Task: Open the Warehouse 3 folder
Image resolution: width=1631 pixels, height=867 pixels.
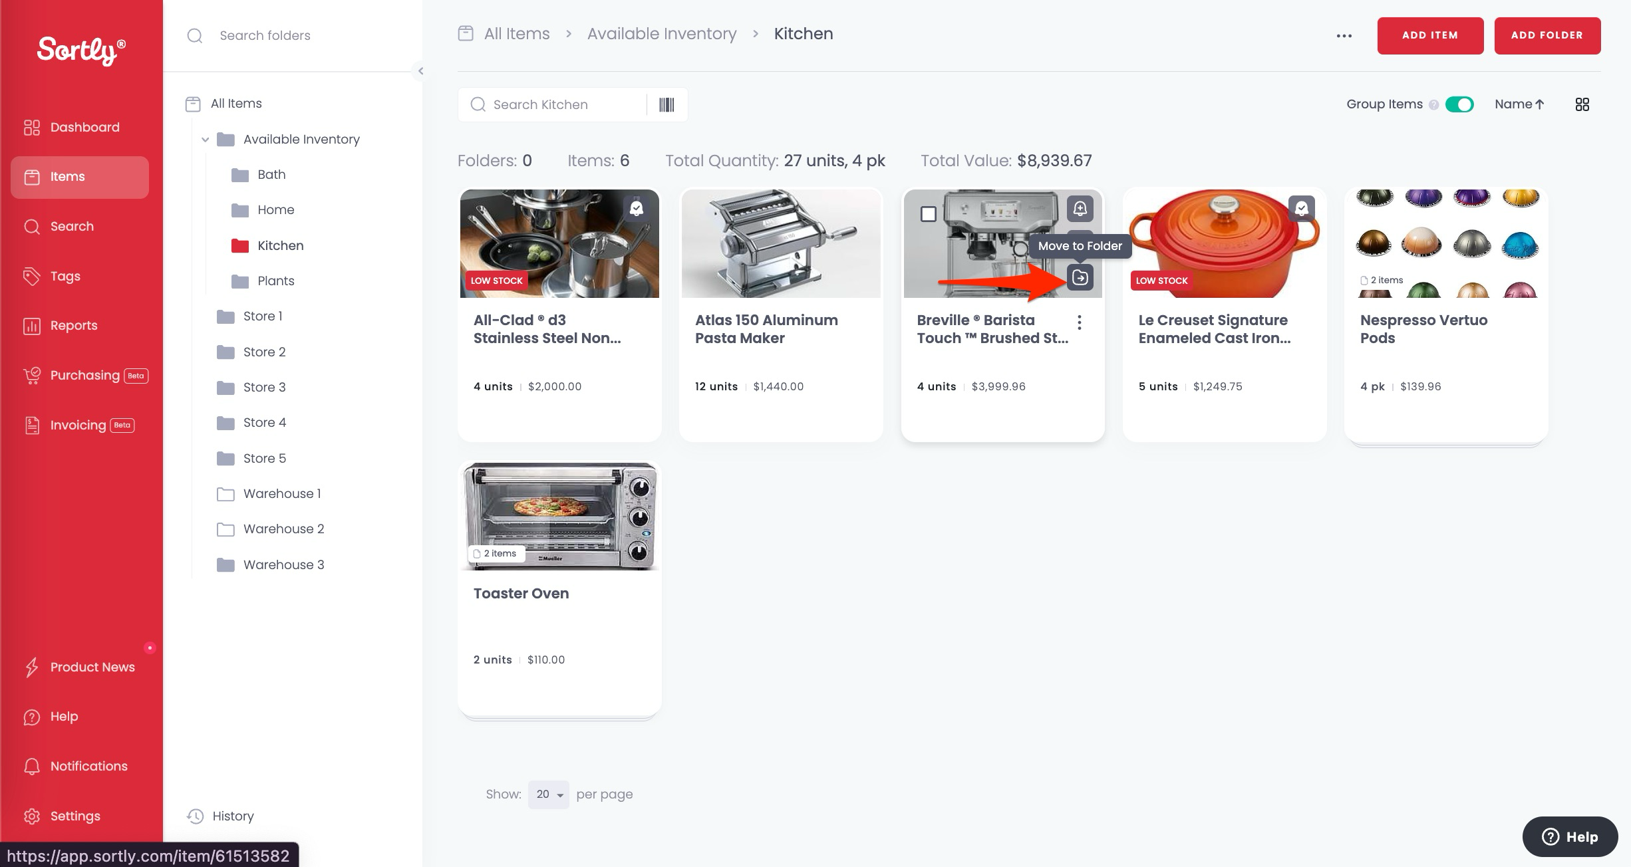Action: [x=271, y=564]
